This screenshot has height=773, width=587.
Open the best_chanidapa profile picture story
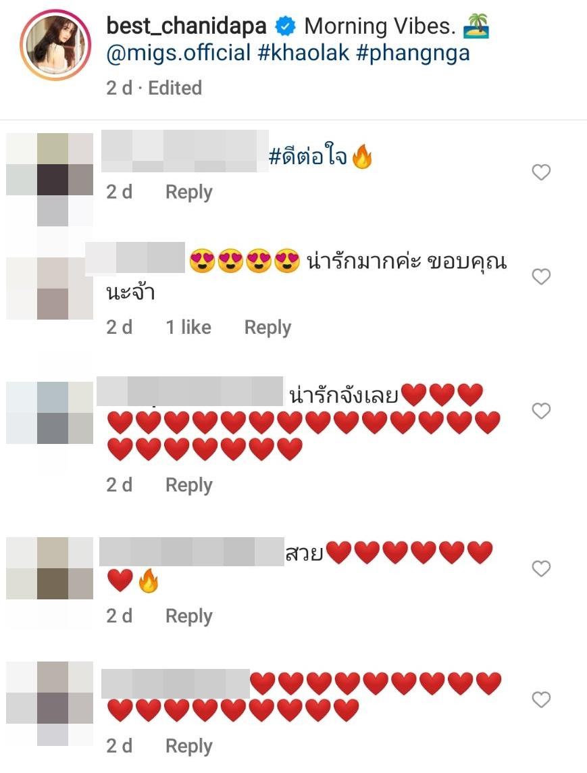(x=55, y=45)
